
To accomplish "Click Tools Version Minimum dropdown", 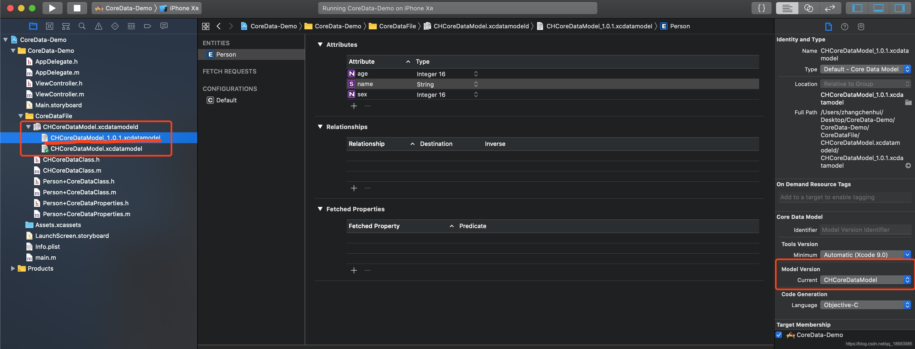I will click(x=865, y=254).
